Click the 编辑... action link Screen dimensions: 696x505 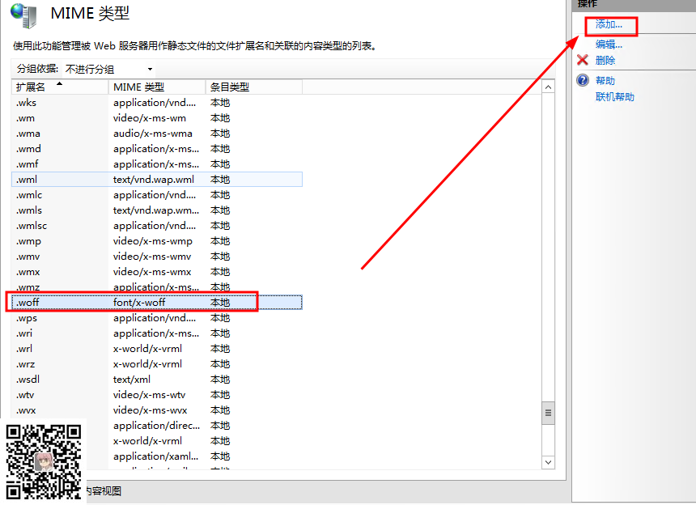click(609, 45)
